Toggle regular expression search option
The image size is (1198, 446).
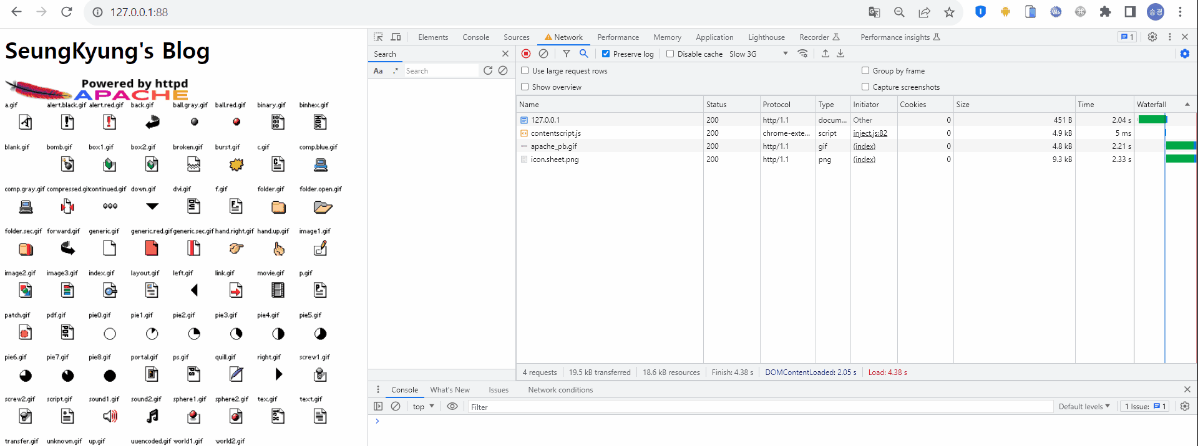tap(395, 71)
